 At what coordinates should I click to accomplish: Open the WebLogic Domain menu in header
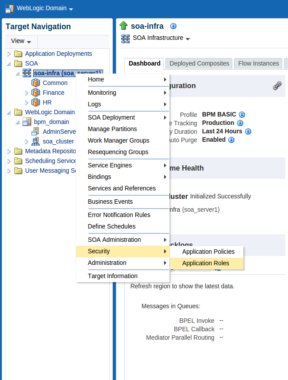tap(45, 8)
